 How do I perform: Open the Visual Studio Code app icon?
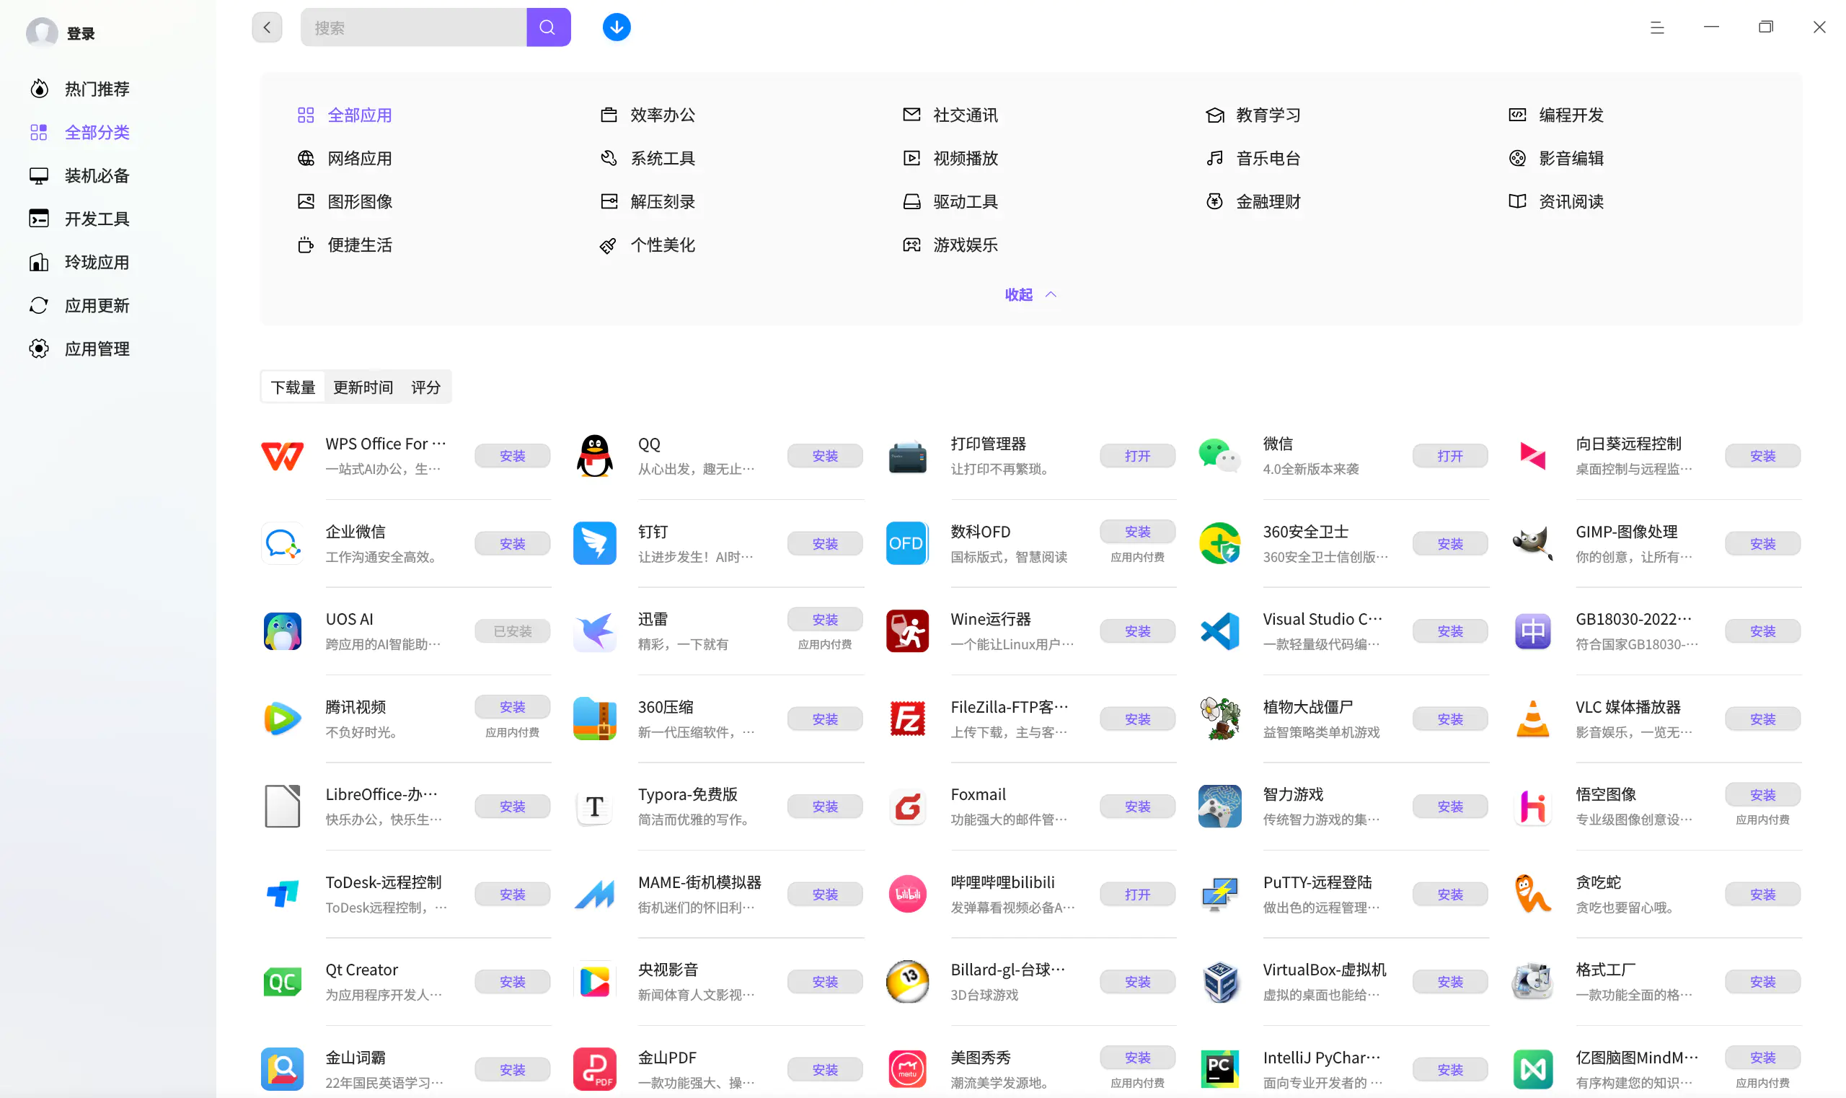[1219, 631]
